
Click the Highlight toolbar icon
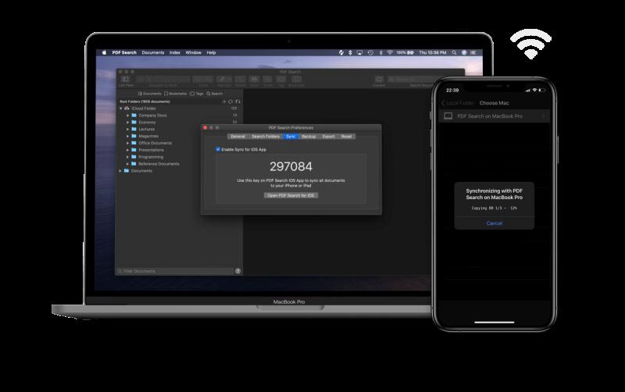pos(224,80)
